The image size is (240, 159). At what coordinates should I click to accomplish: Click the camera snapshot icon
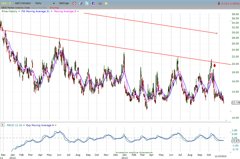point(100,3)
